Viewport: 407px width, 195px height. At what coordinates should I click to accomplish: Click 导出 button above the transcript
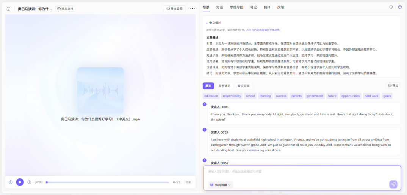tap(393, 85)
